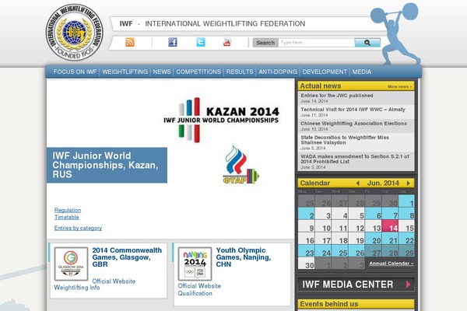Open the News menu
This screenshot has height=311, width=467.
click(x=162, y=72)
